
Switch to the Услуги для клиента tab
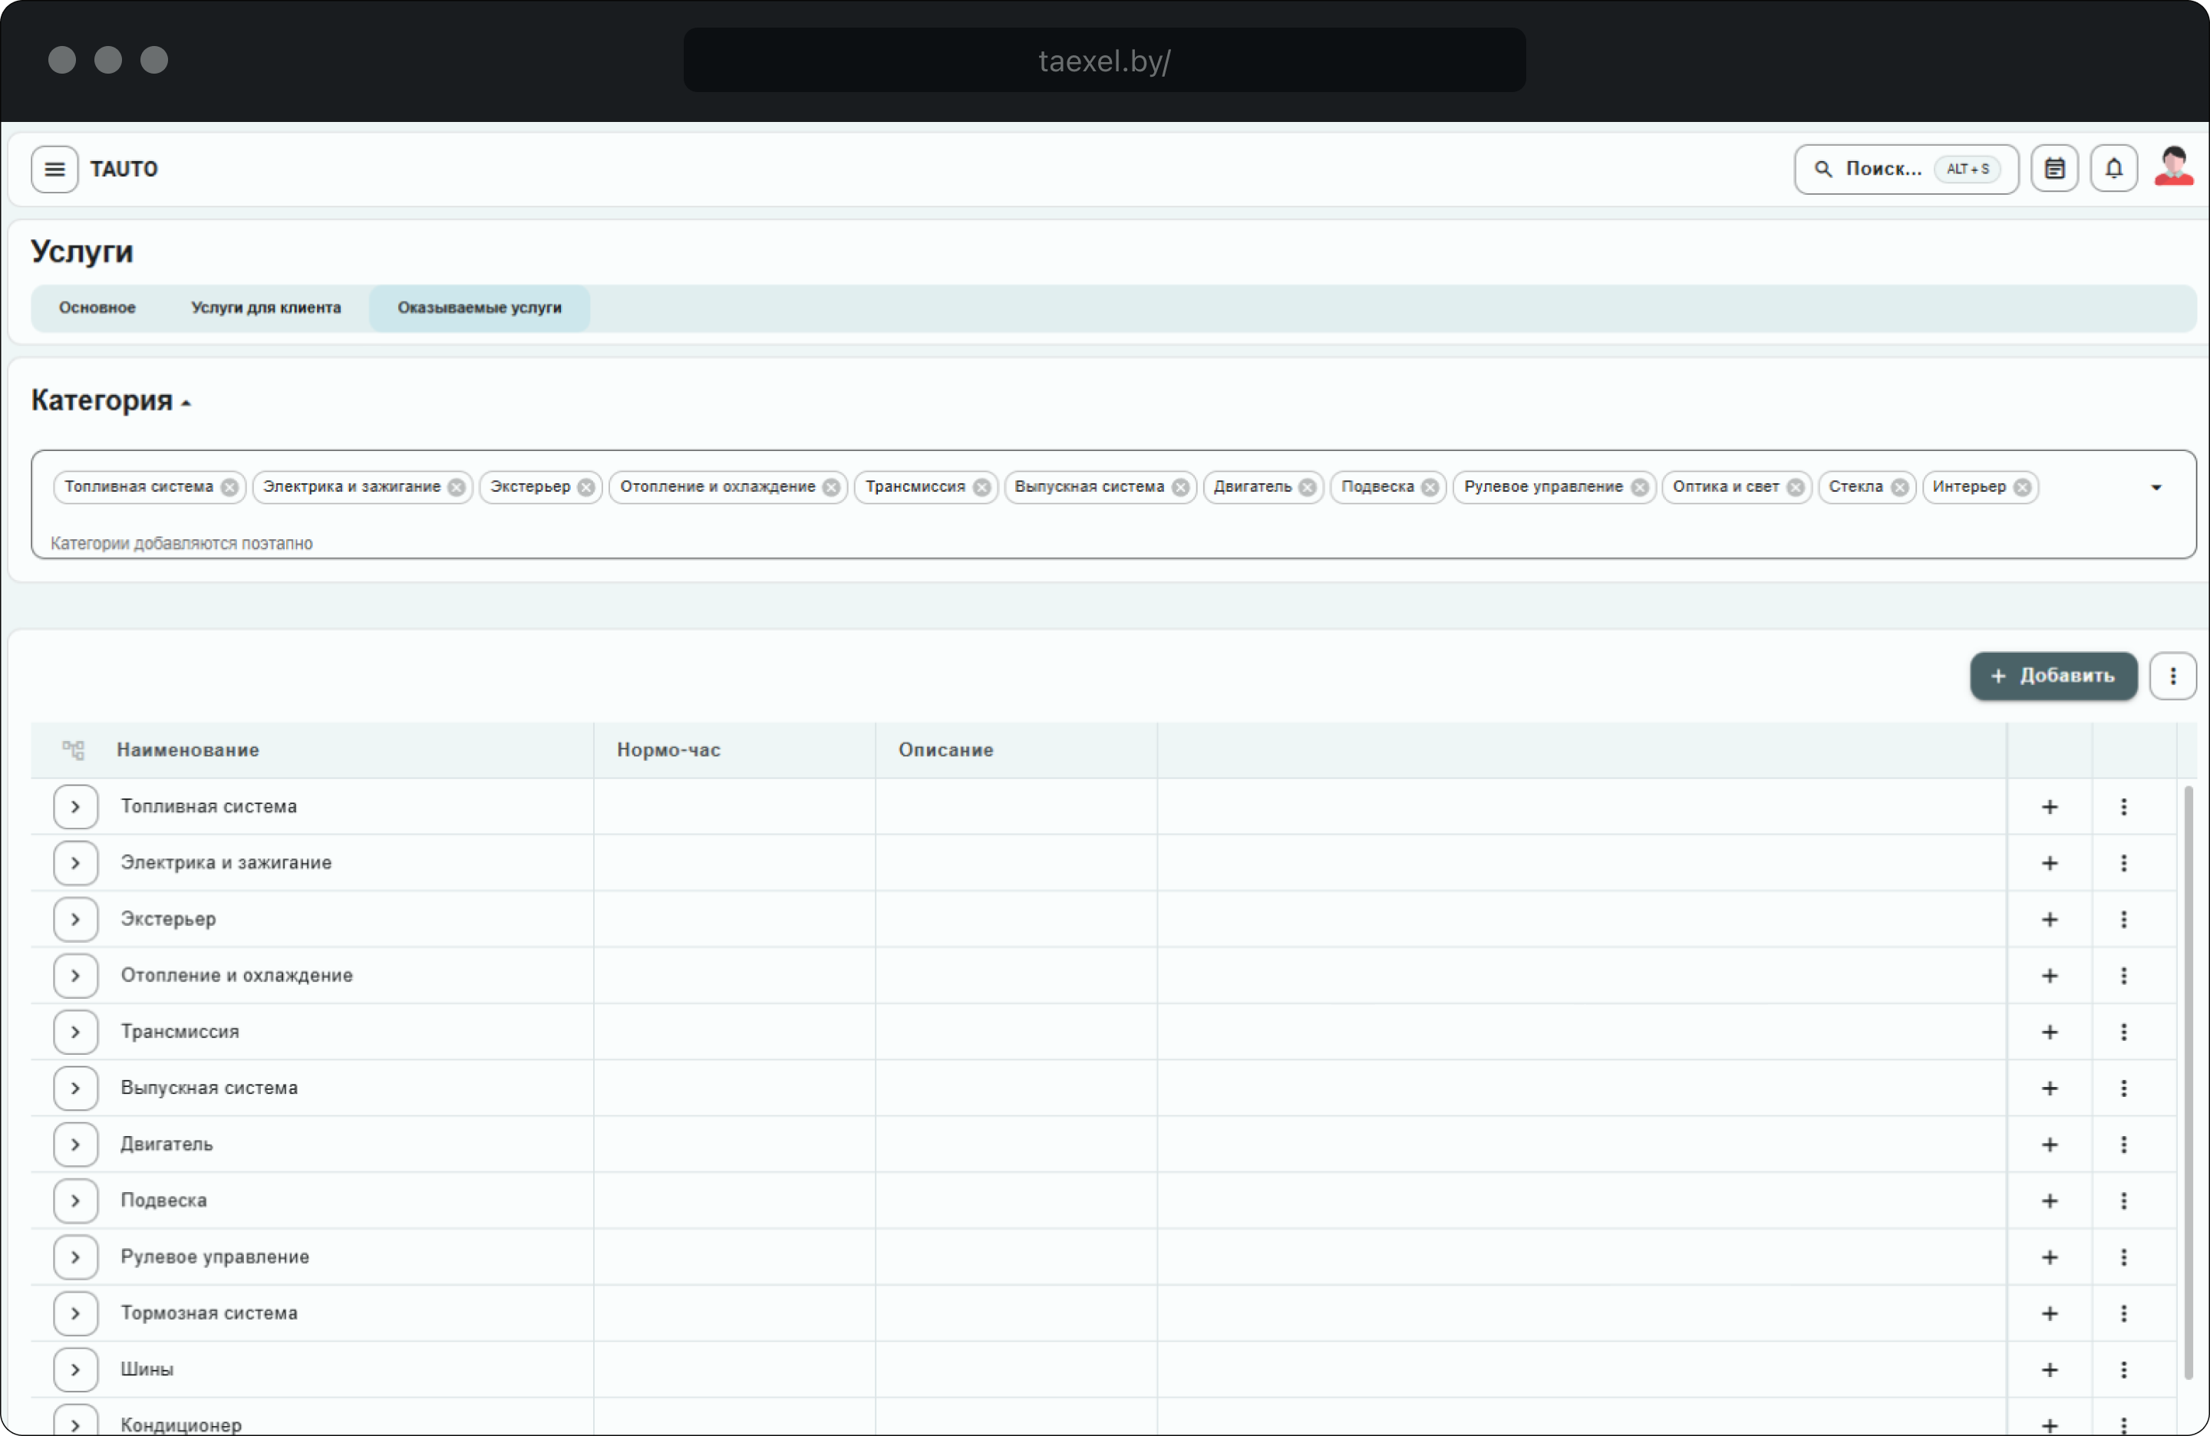pos(266,308)
